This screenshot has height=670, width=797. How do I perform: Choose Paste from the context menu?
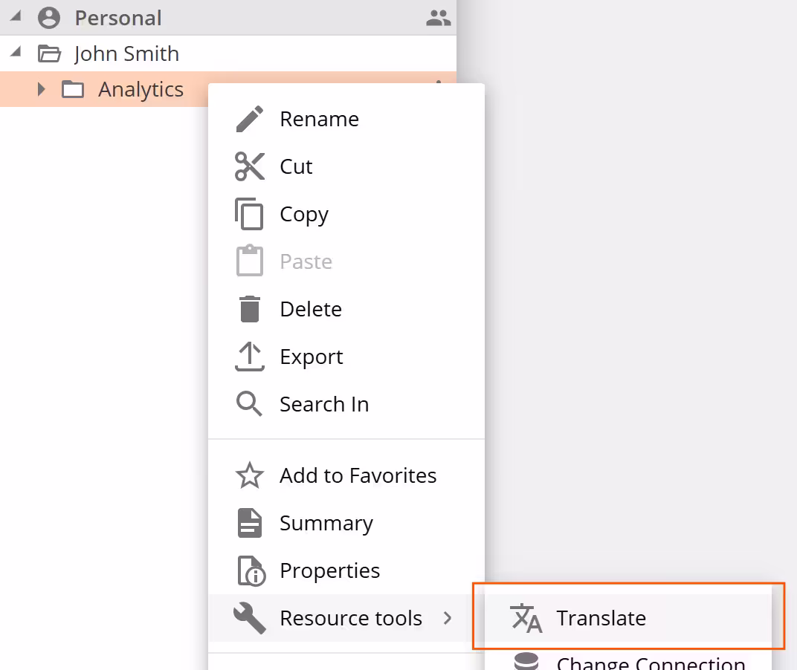pos(306,261)
